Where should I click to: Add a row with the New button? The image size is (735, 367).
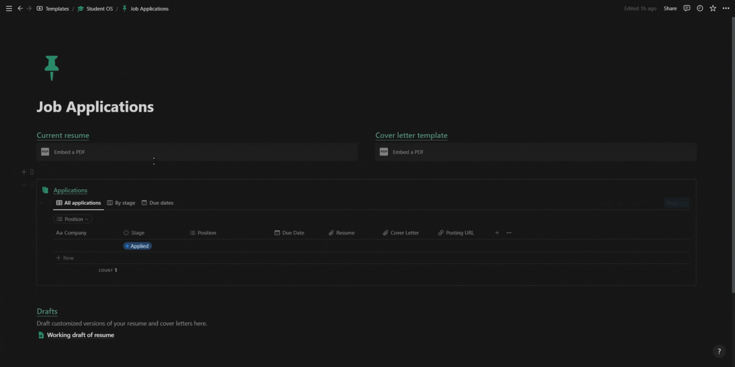click(x=65, y=258)
